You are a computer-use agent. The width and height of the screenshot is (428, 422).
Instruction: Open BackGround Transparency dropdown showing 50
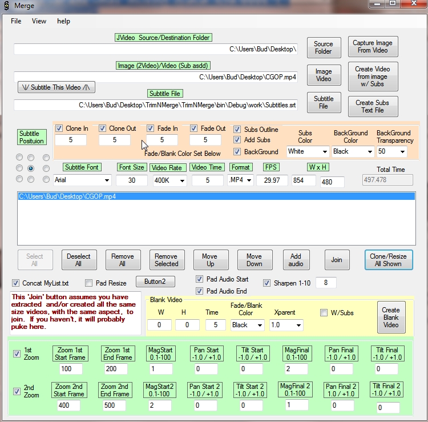click(x=392, y=151)
